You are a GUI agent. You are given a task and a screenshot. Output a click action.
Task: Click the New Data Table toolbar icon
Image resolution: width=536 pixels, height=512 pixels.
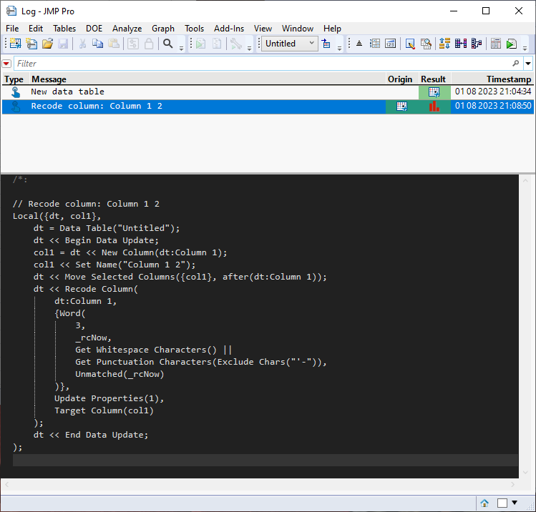pyautogui.click(x=15, y=44)
